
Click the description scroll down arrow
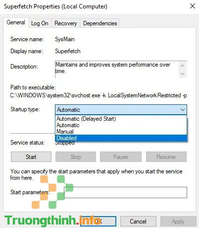coord(183,74)
